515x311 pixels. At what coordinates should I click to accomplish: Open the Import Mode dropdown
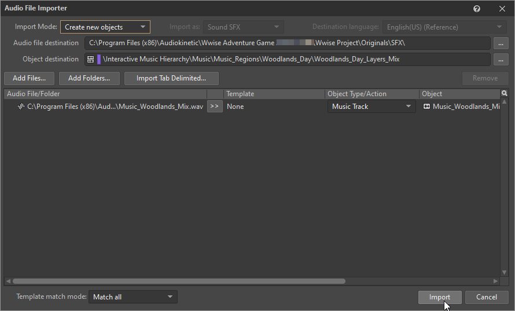pos(105,27)
